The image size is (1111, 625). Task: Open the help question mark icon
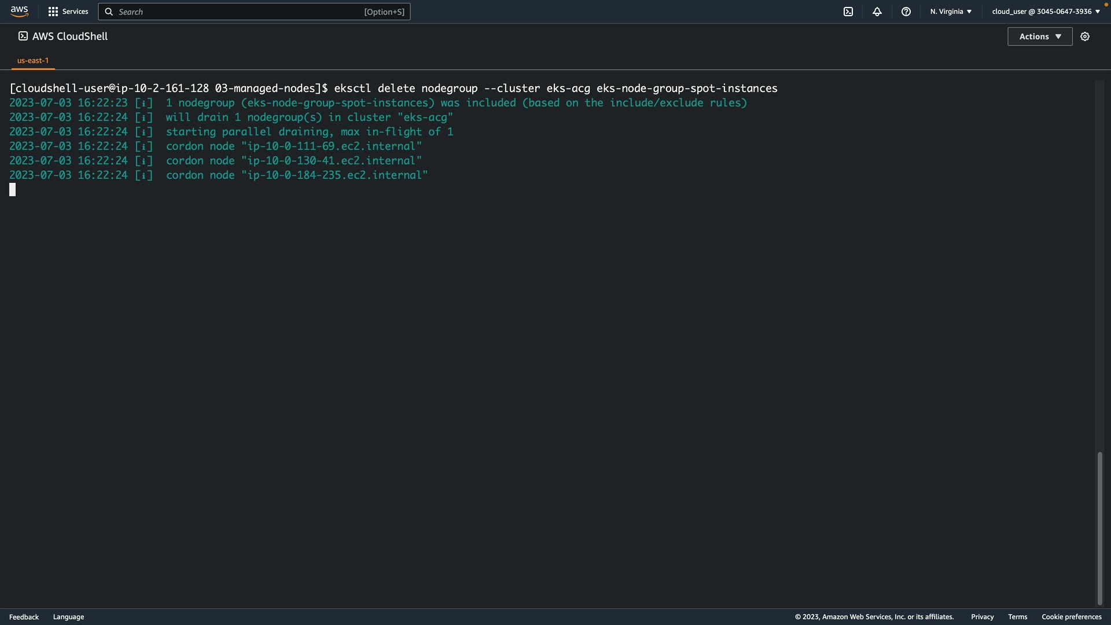(x=906, y=12)
